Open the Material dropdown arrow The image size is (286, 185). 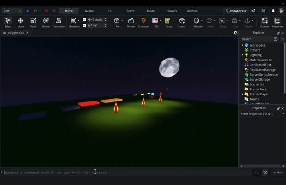point(202,21)
